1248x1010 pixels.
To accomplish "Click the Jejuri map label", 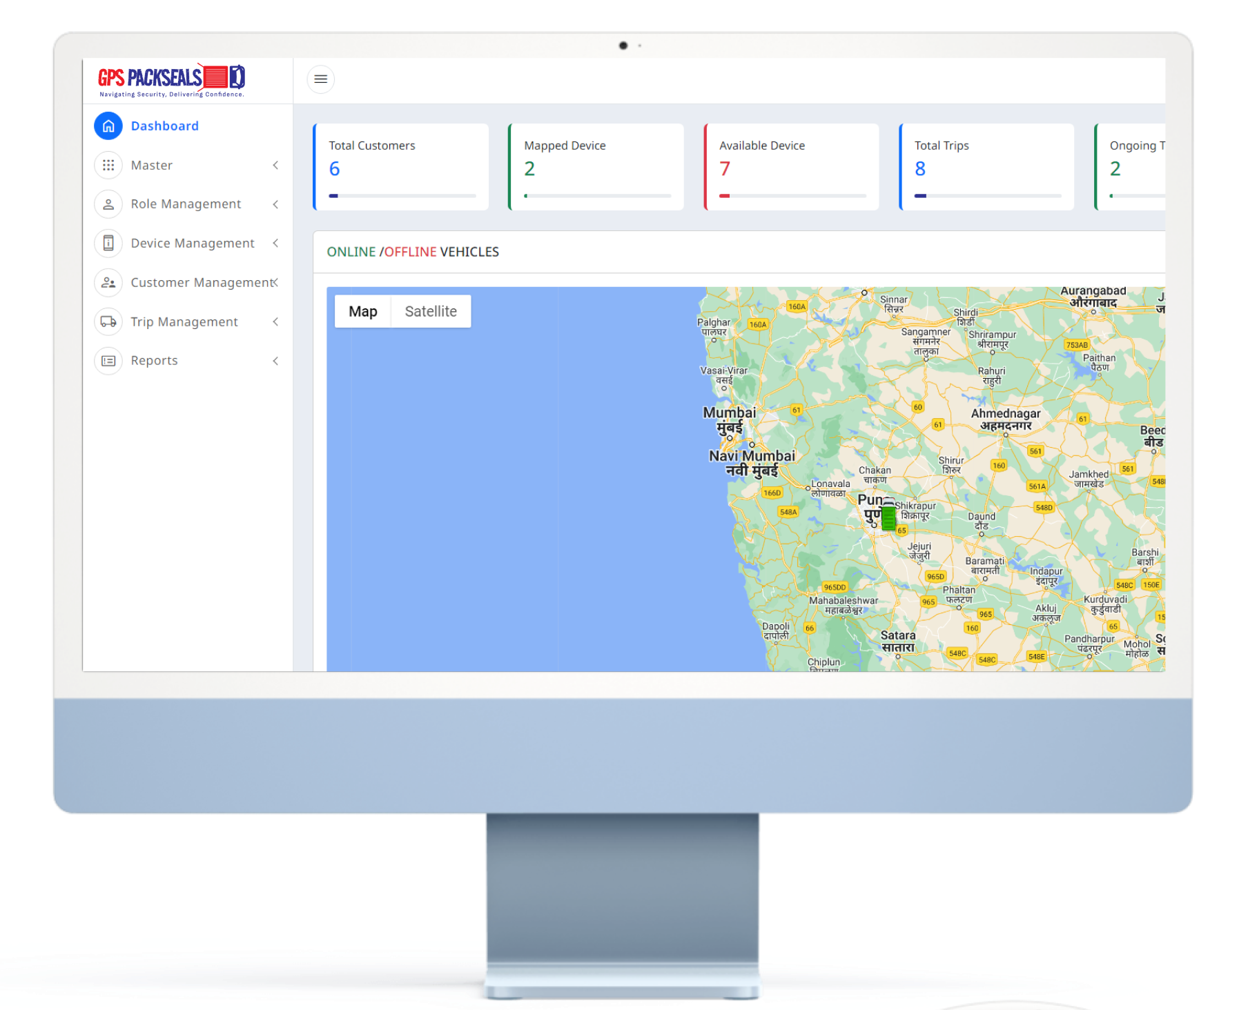I will pos(919,551).
